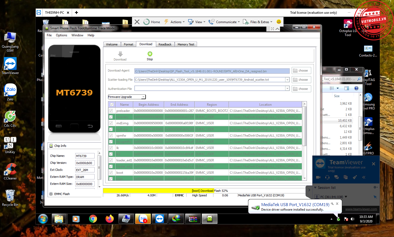The image size is (394, 237).
Task: Toggle the recovery row checkbox
Action: pos(111,117)
